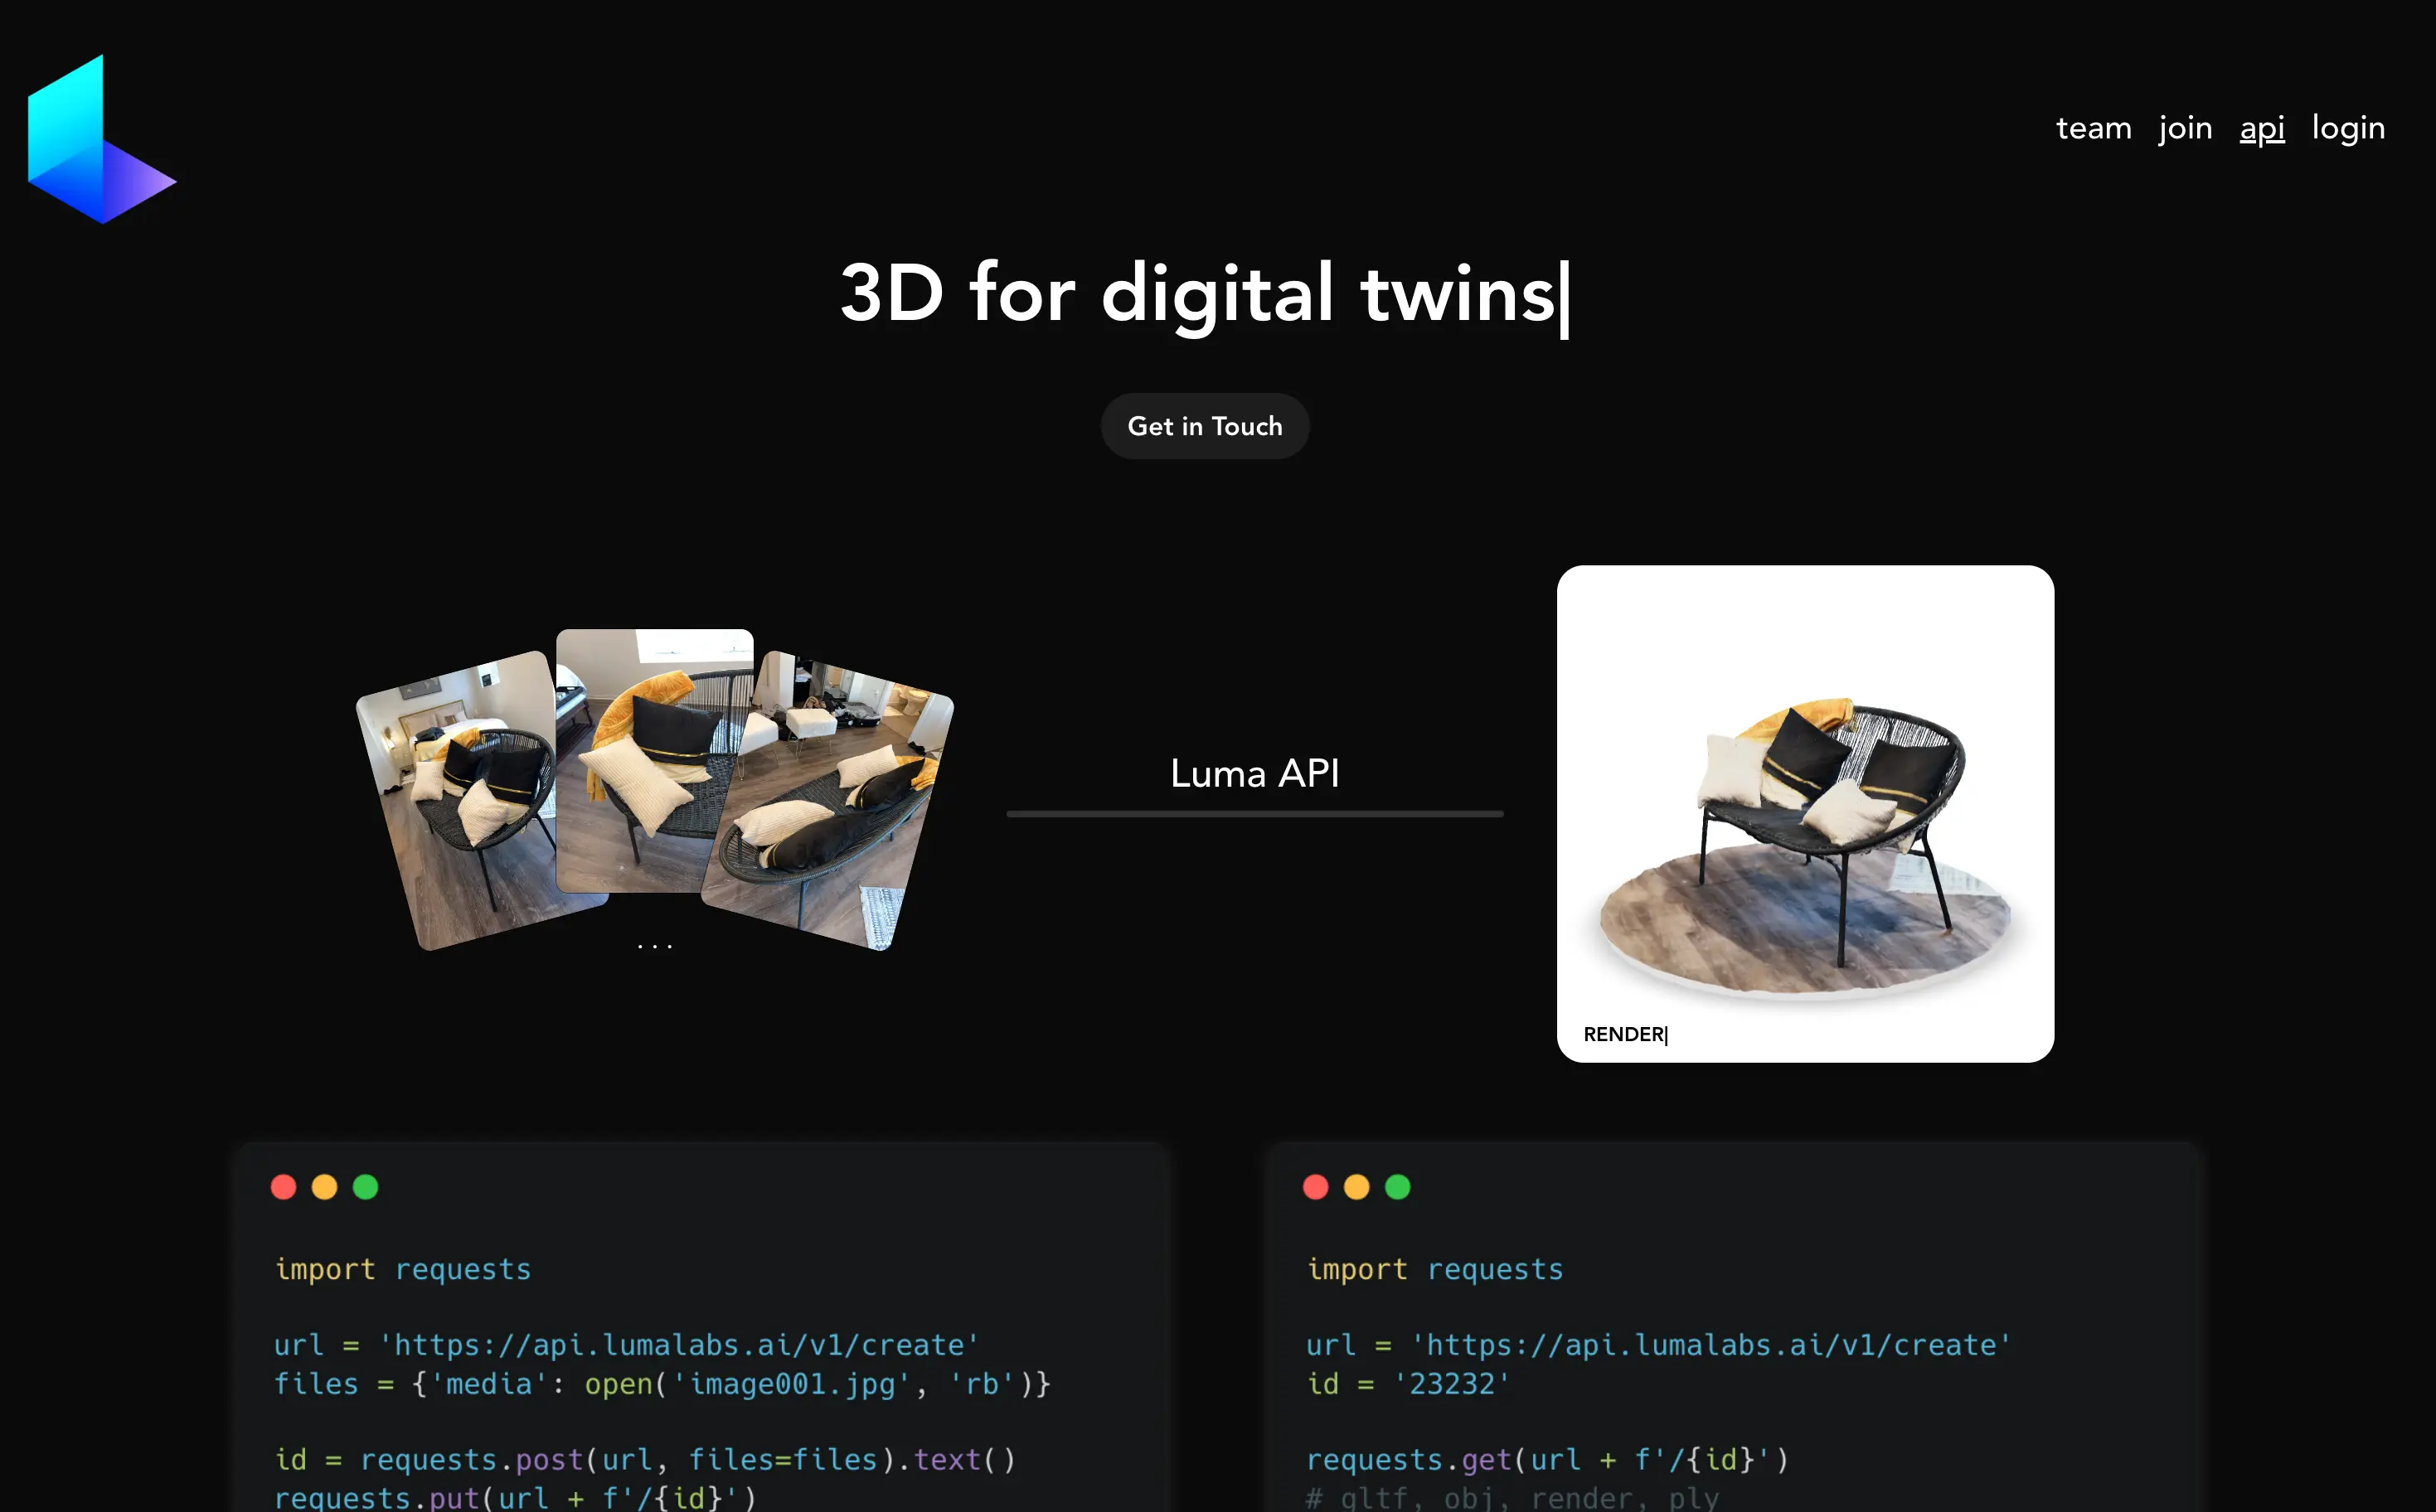Click red dot on left code window
Screen dimensions: 2436x1512
pos(284,1187)
